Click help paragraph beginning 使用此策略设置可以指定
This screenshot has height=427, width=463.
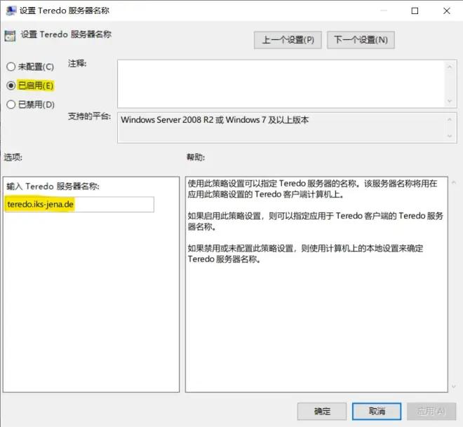coord(312,189)
